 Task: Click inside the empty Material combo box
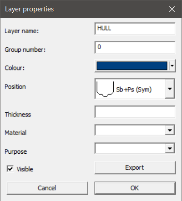(130, 130)
